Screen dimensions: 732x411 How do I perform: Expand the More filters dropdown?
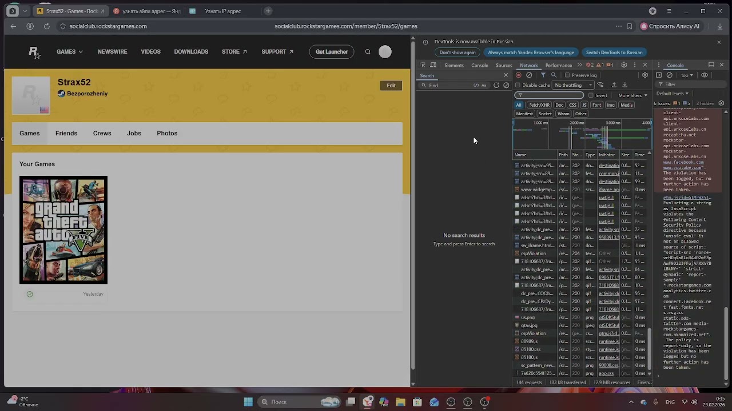pyautogui.click(x=632, y=95)
